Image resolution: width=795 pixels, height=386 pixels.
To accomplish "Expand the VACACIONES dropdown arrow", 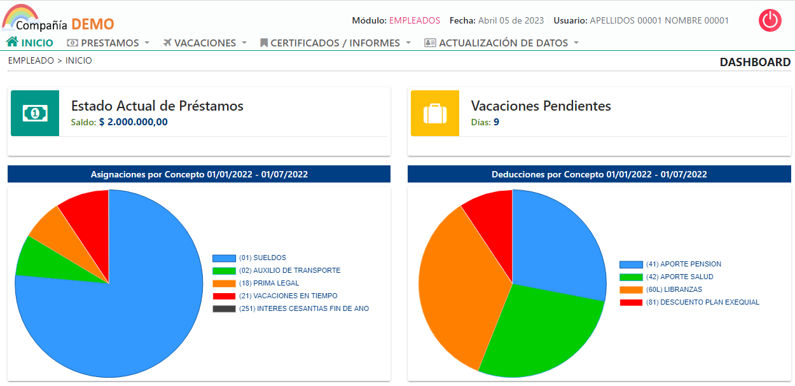I will coord(244,43).
